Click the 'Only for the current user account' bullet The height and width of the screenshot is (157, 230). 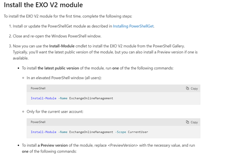pyautogui.click(x=55, y=112)
